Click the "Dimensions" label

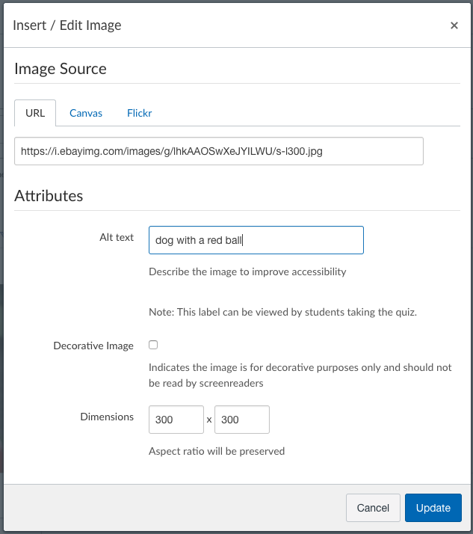coord(107,417)
